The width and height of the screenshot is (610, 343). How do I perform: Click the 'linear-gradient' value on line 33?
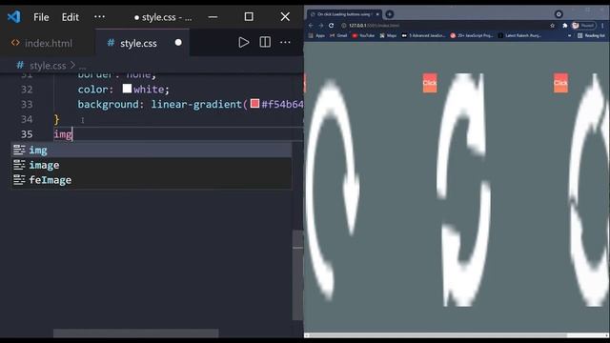tap(196, 104)
